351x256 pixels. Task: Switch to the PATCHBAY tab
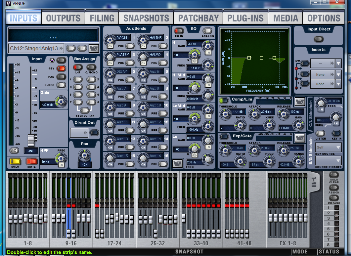[198, 18]
